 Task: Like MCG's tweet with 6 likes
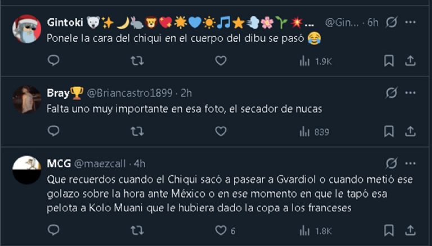tap(221, 230)
